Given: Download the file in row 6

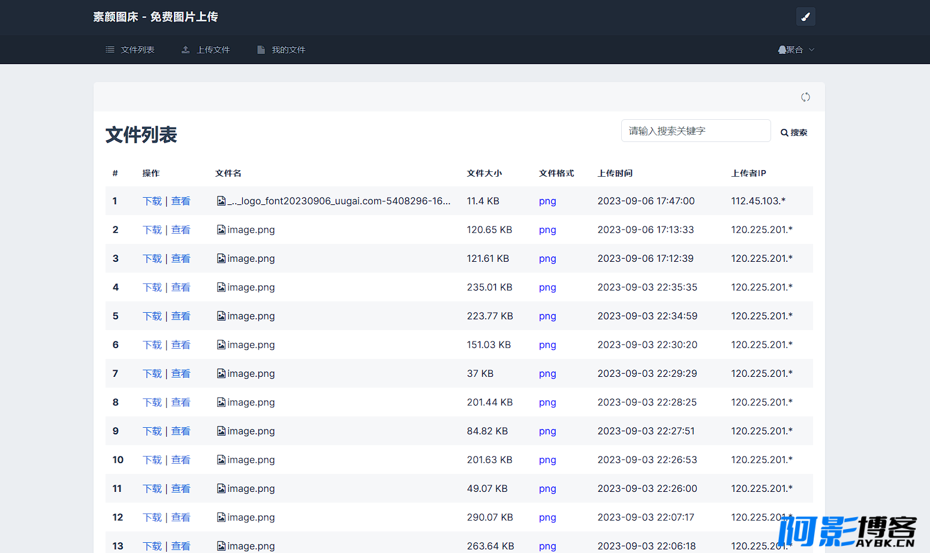Looking at the screenshot, I should pos(152,345).
